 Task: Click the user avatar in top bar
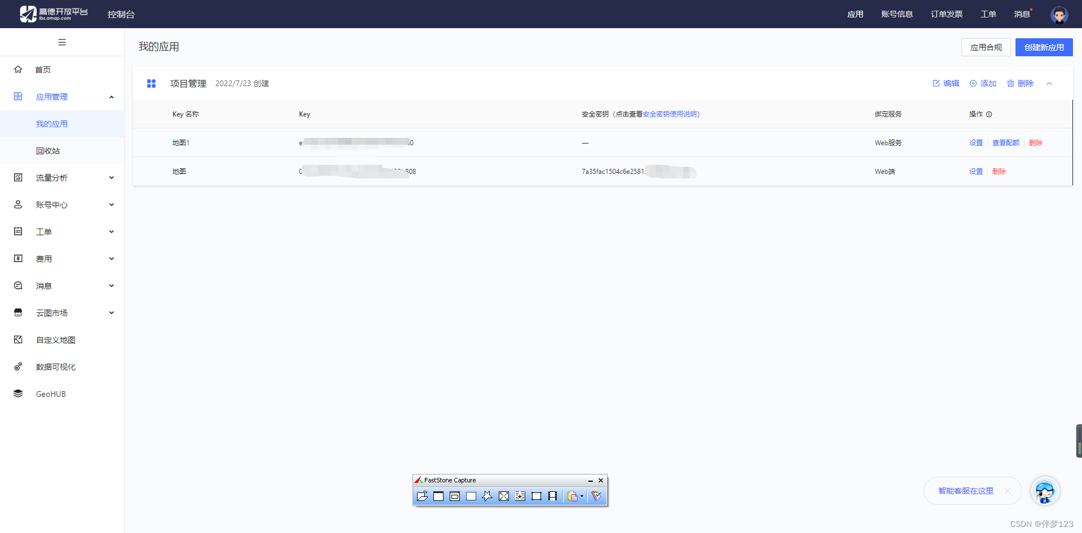coord(1059,15)
